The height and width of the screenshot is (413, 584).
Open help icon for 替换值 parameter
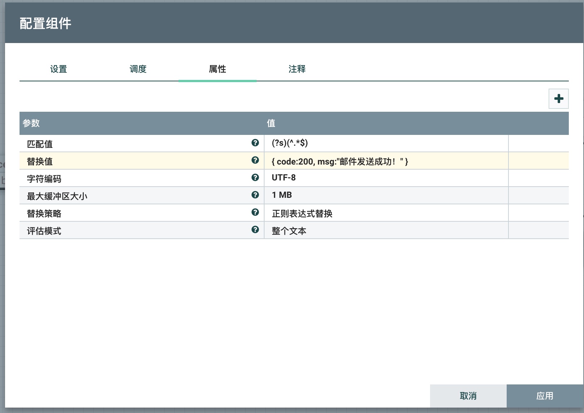[x=255, y=160]
